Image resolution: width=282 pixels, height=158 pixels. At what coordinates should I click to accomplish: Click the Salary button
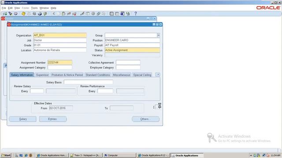[22, 119]
